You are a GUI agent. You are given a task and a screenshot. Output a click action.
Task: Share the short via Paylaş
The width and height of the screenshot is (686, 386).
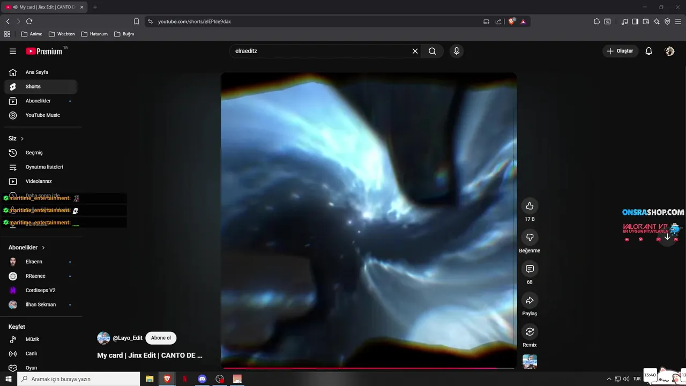[x=530, y=300]
